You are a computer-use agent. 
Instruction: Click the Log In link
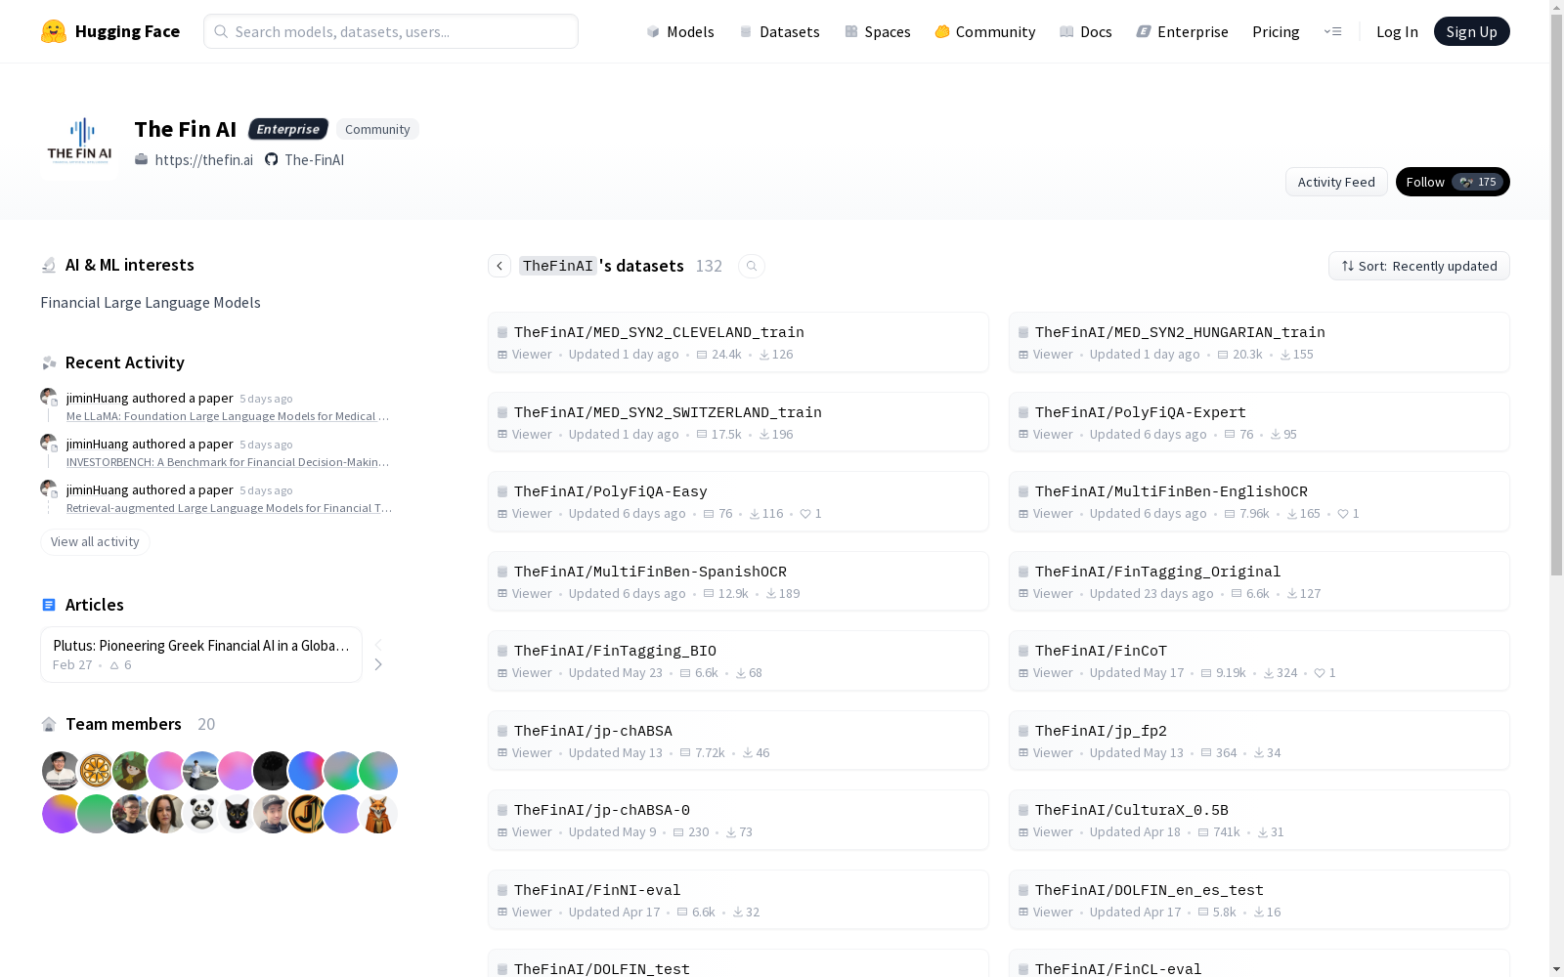(x=1397, y=31)
